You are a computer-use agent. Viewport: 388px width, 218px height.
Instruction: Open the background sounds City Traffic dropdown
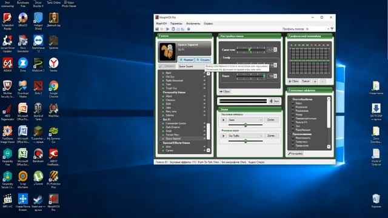[245, 136]
